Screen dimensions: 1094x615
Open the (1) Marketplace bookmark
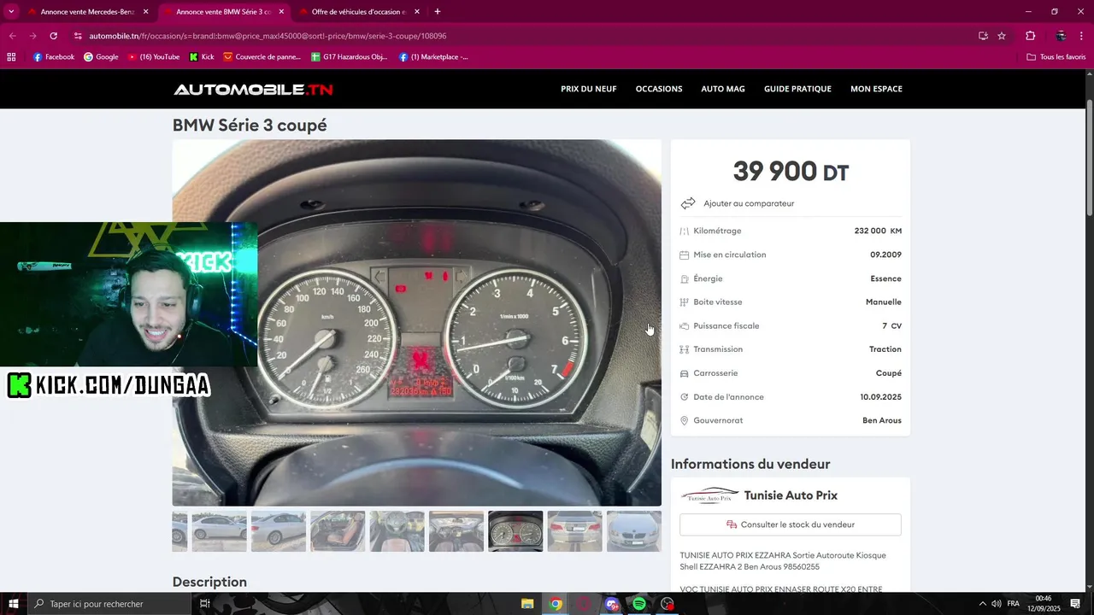(433, 57)
